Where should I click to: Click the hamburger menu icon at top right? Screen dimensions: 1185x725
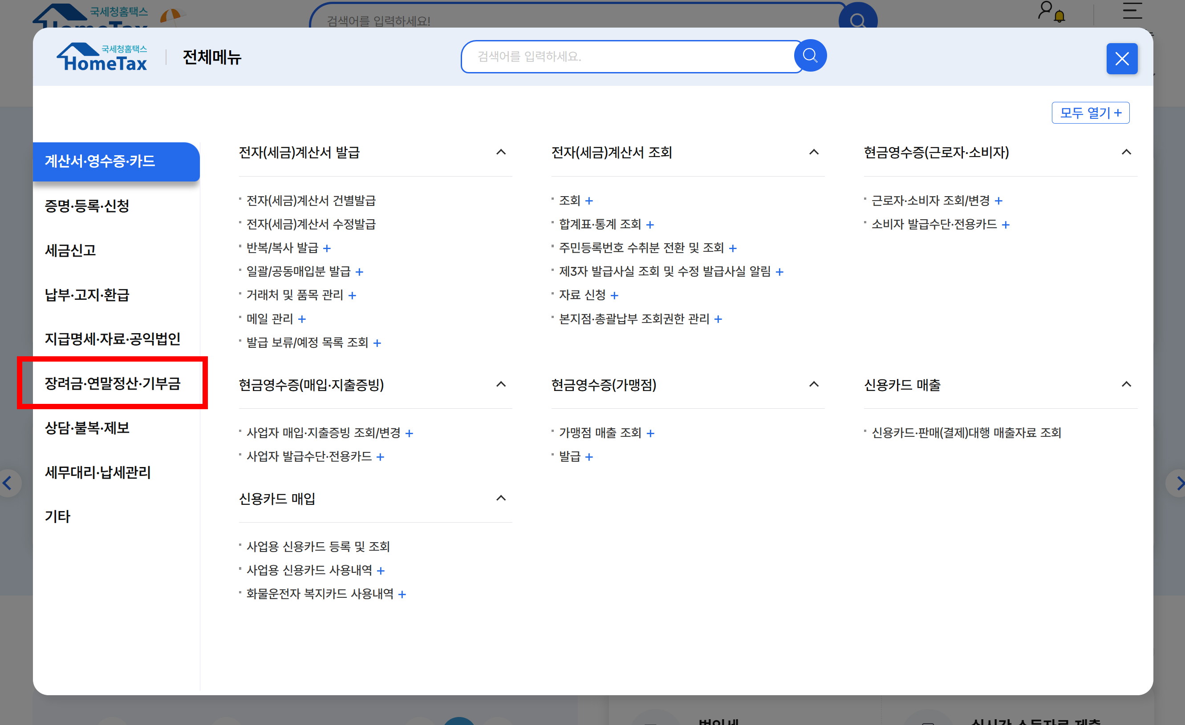[x=1132, y=11]
